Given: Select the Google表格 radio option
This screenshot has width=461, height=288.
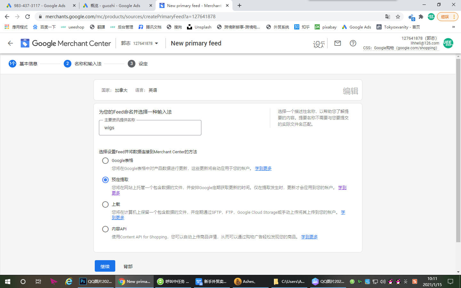Looking at the screenshot, I should pos(105,161).
